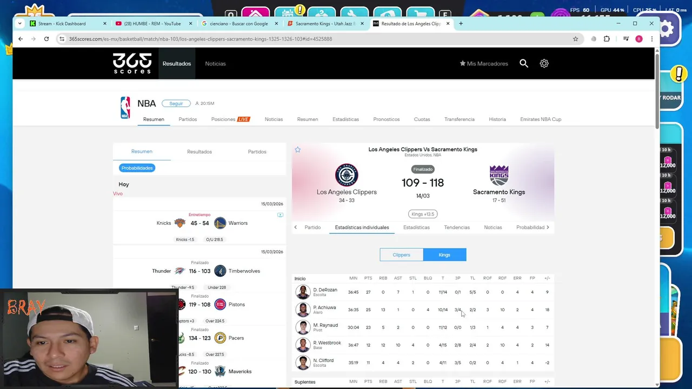Click the Pacers logo in match list

tap(219, 338)
